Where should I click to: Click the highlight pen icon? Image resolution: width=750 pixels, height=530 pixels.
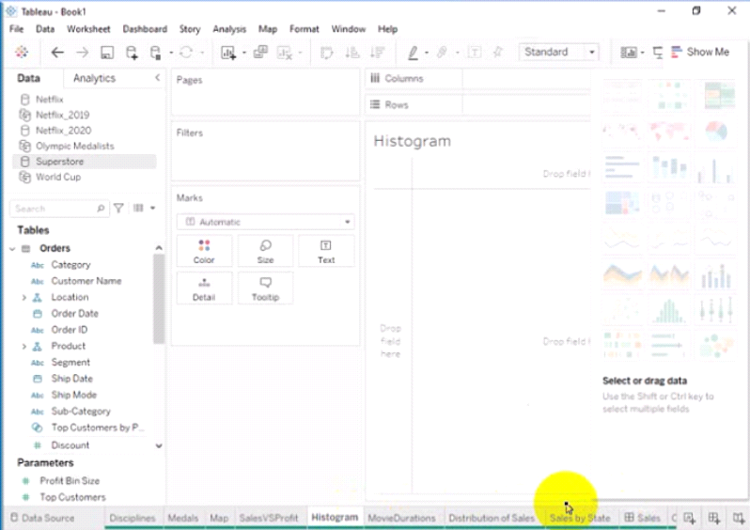pyautogui.click(x=413, y=53)
